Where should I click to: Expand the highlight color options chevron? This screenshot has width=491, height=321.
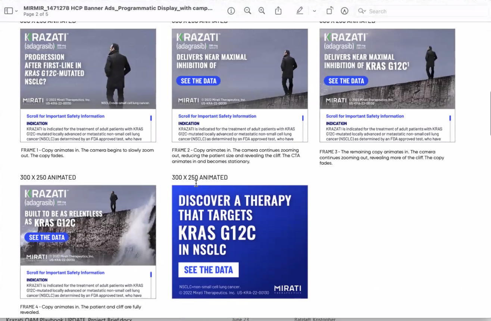click(315, 11)
